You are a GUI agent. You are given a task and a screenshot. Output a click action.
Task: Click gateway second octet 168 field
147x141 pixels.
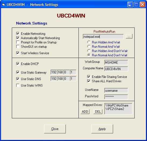tap(60, 72)
